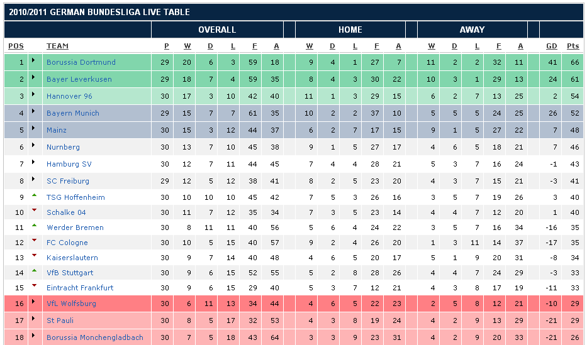Click green up arrow beside Werder Bremen

34,226
